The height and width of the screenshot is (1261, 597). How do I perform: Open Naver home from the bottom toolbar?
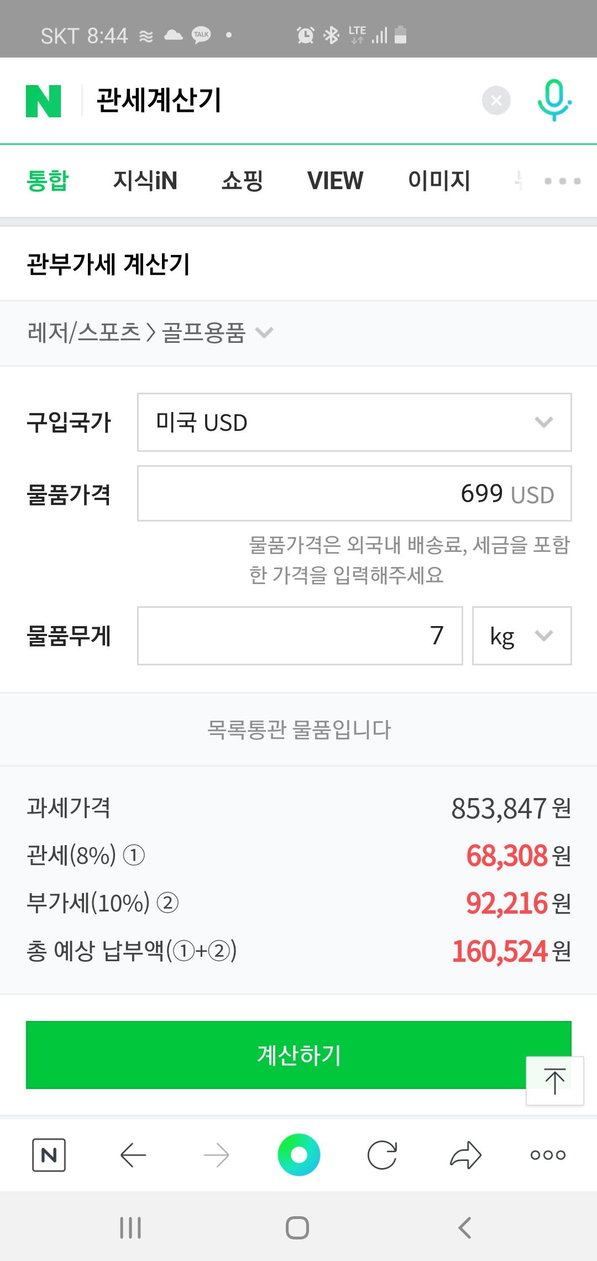point(49,1155)
